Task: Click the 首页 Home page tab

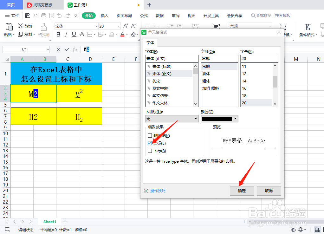Action: [x=11, y=5]
